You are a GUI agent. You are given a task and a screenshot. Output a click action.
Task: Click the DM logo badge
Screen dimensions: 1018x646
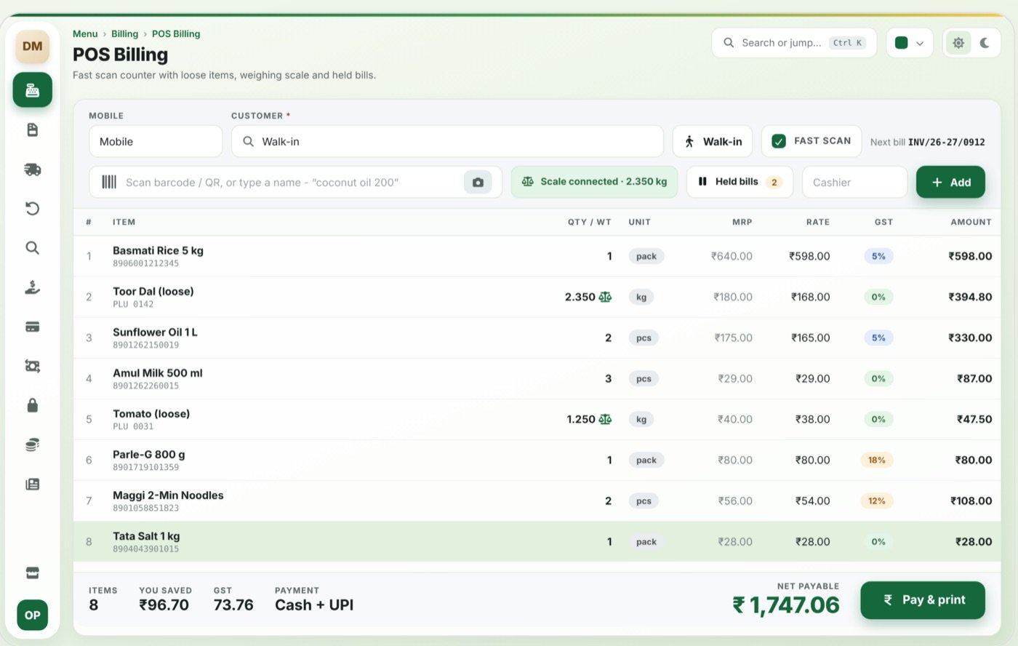32,47
